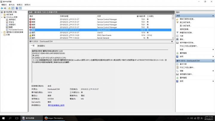Click attach a task to this log action
The height and width of the screenshot is (121, 215).
tap(189, 46)
